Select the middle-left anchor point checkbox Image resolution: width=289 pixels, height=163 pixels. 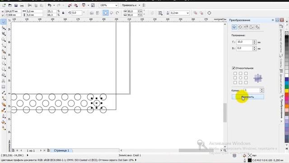[x=235, y=78]
